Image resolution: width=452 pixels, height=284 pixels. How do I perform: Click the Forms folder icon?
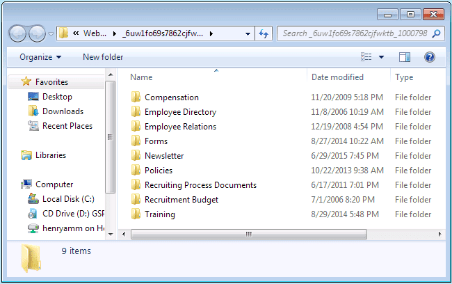coord(136,141)
